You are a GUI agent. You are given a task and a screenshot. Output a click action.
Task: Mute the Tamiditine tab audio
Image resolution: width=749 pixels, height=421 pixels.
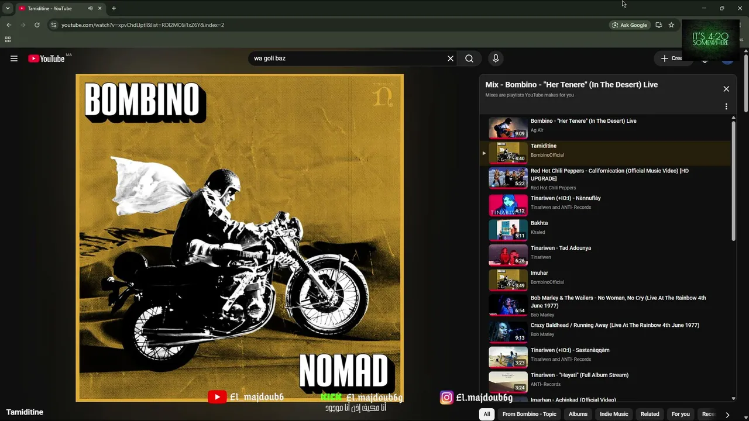(x=91, y=8)
